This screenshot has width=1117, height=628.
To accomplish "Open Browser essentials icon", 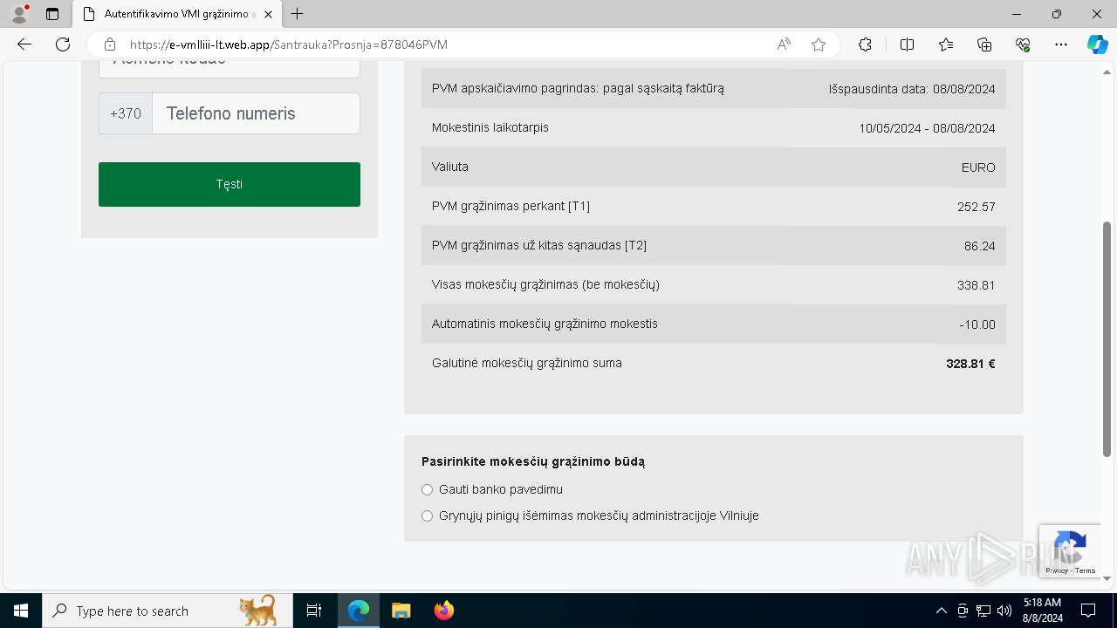I will [x=1023, y=44].
